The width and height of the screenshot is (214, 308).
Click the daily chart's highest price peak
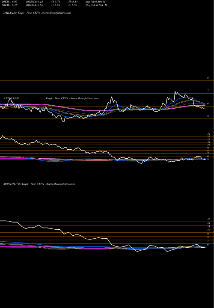[175, 92]
